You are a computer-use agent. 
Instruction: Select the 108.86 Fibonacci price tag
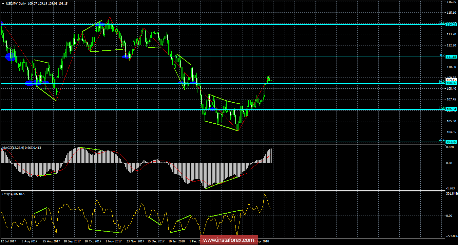click(451, 83)
